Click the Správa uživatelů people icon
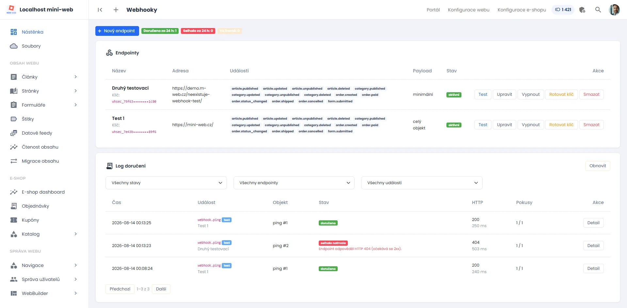 pos(14,279)
